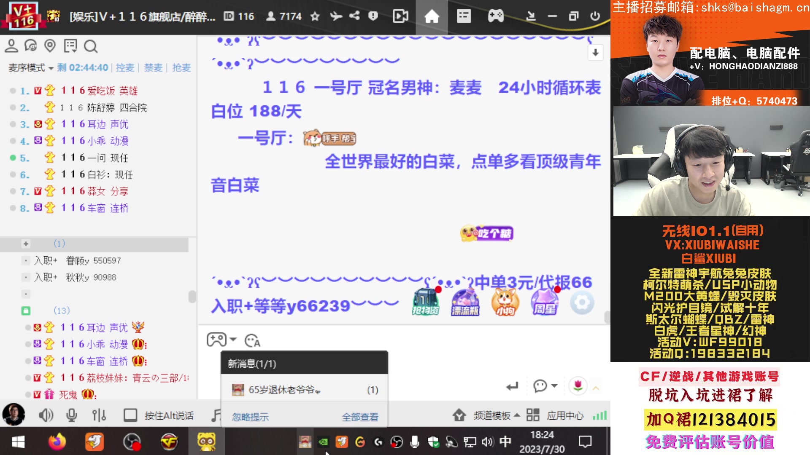Viewport: 810px width, 455px height.
Task: Open the audio mixer sliders icon
Action: click(x=99, y=416)
